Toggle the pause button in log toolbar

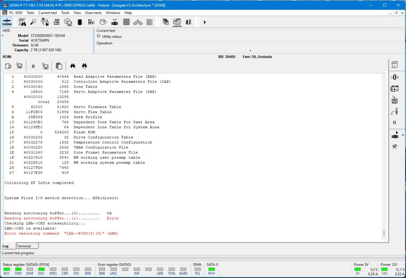click(33, 66)
